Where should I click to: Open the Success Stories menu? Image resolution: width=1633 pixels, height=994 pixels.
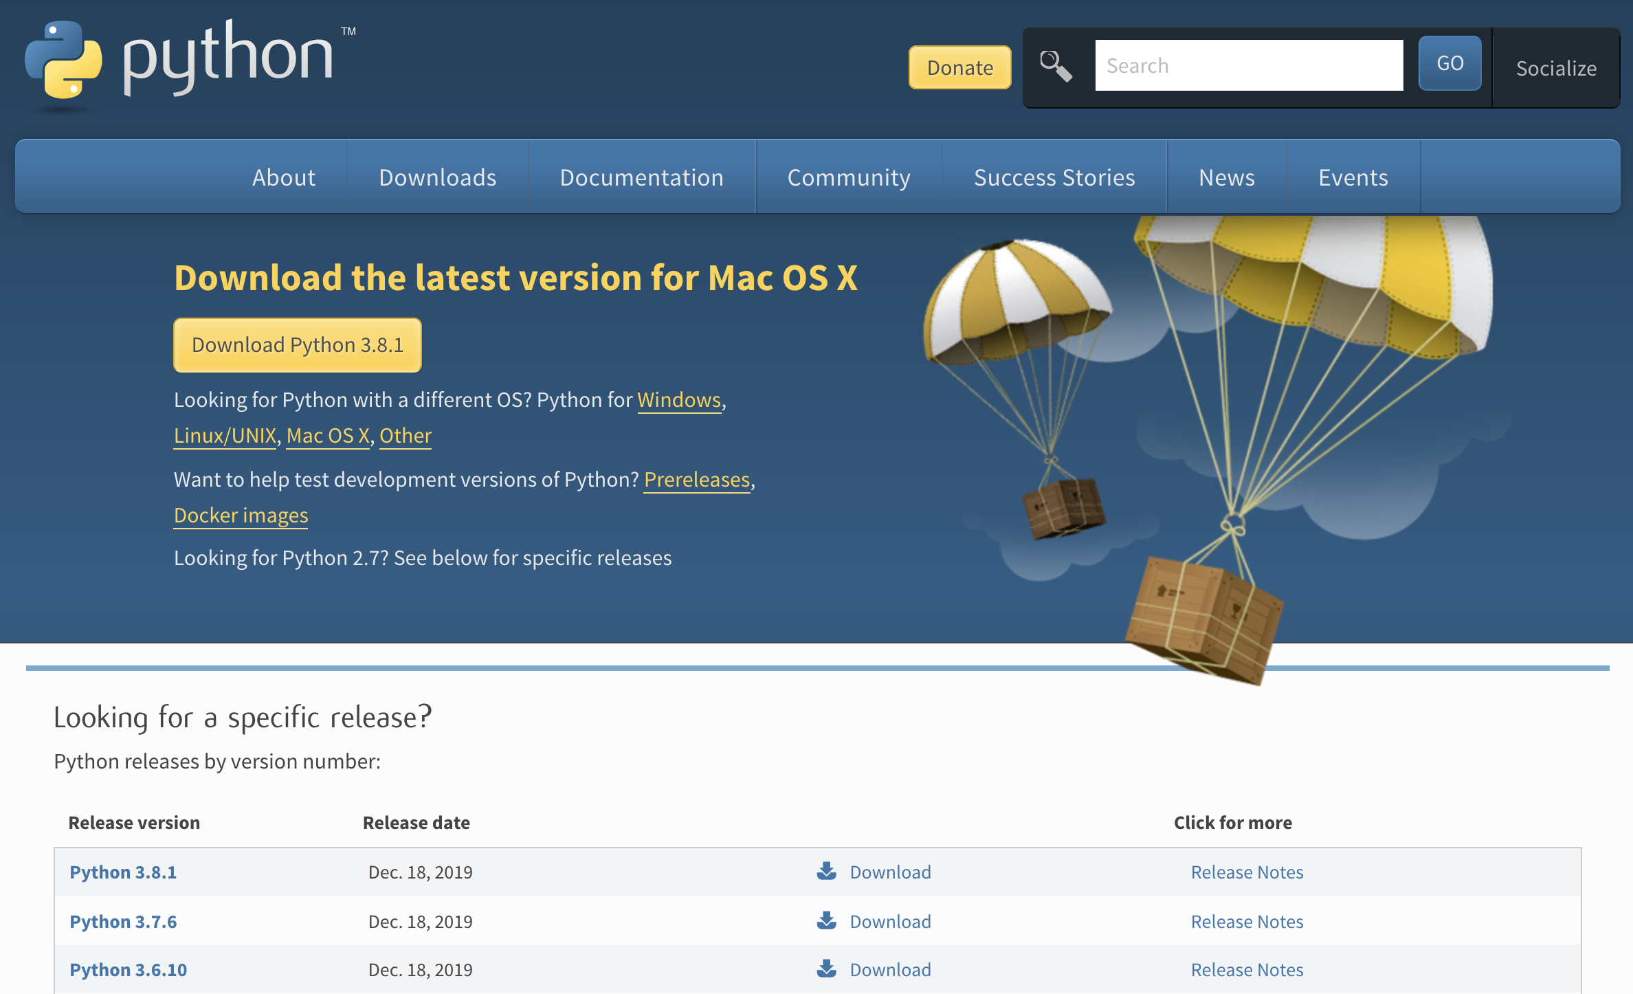pyautogui.click(x=1054, y=177)
